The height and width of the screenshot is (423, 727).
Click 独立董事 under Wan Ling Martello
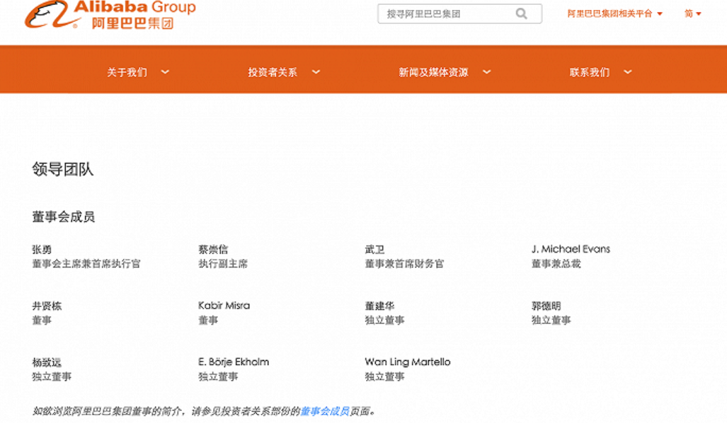(x=385, y=377)
